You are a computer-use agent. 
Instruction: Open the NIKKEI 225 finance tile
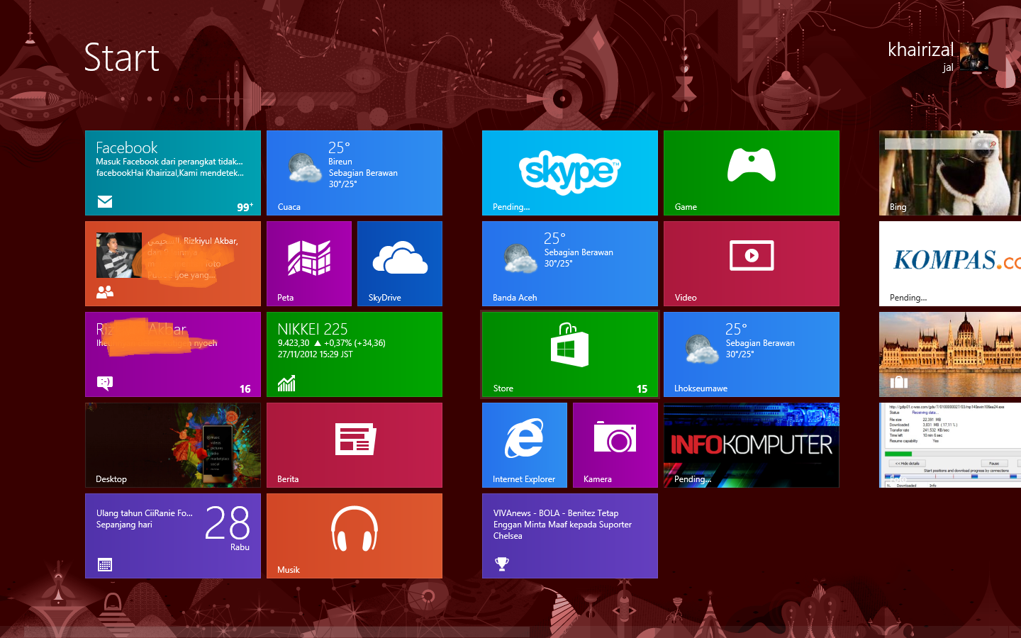pyautogui.click(x=354, y=354)
